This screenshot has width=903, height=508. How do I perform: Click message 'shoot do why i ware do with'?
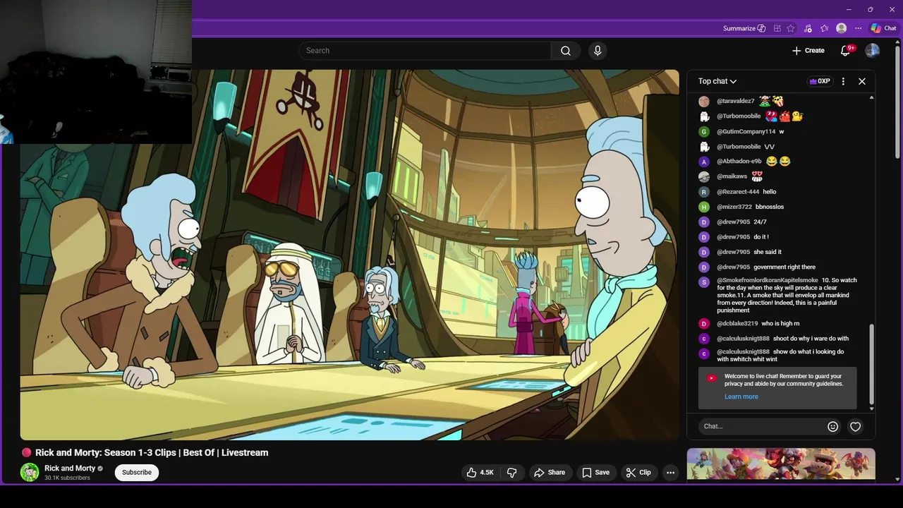point(811,339)
